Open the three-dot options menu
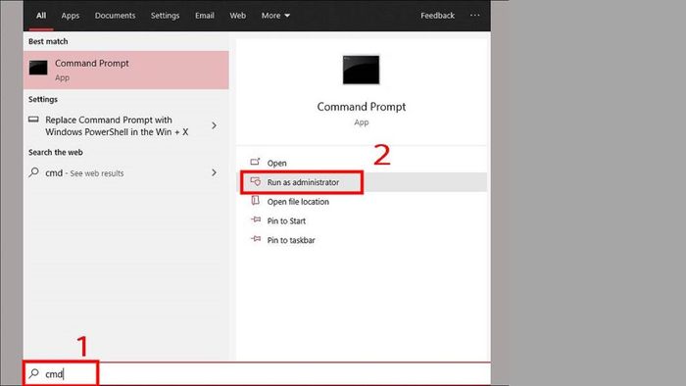 (474, 16)
